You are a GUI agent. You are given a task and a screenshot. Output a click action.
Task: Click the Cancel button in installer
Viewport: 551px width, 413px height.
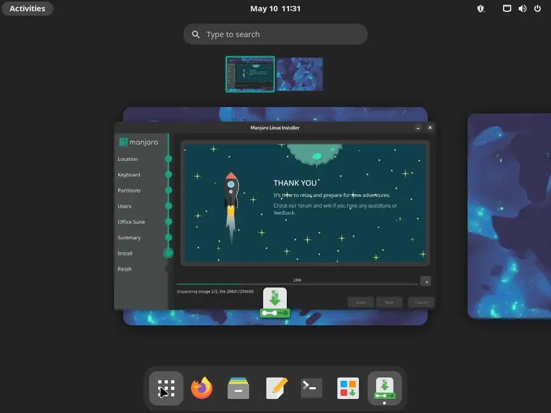click(421, 302)
